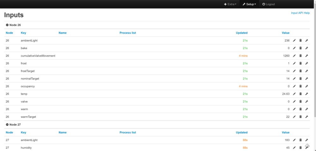The image size is (316, 151).
Task: Delete the ambientLight input of node 26
Action: tap(301, 40)
